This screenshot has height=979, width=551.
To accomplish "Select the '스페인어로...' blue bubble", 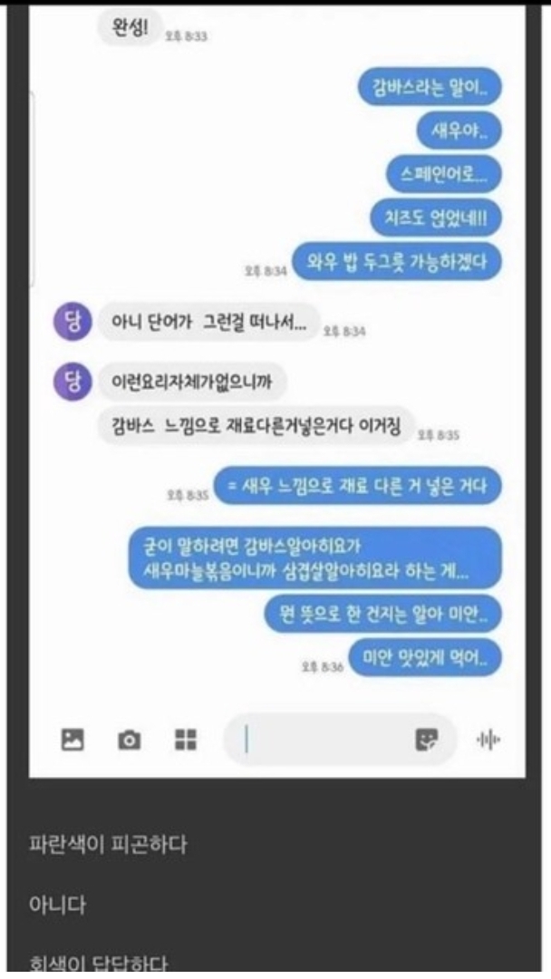I will point(443,174).
